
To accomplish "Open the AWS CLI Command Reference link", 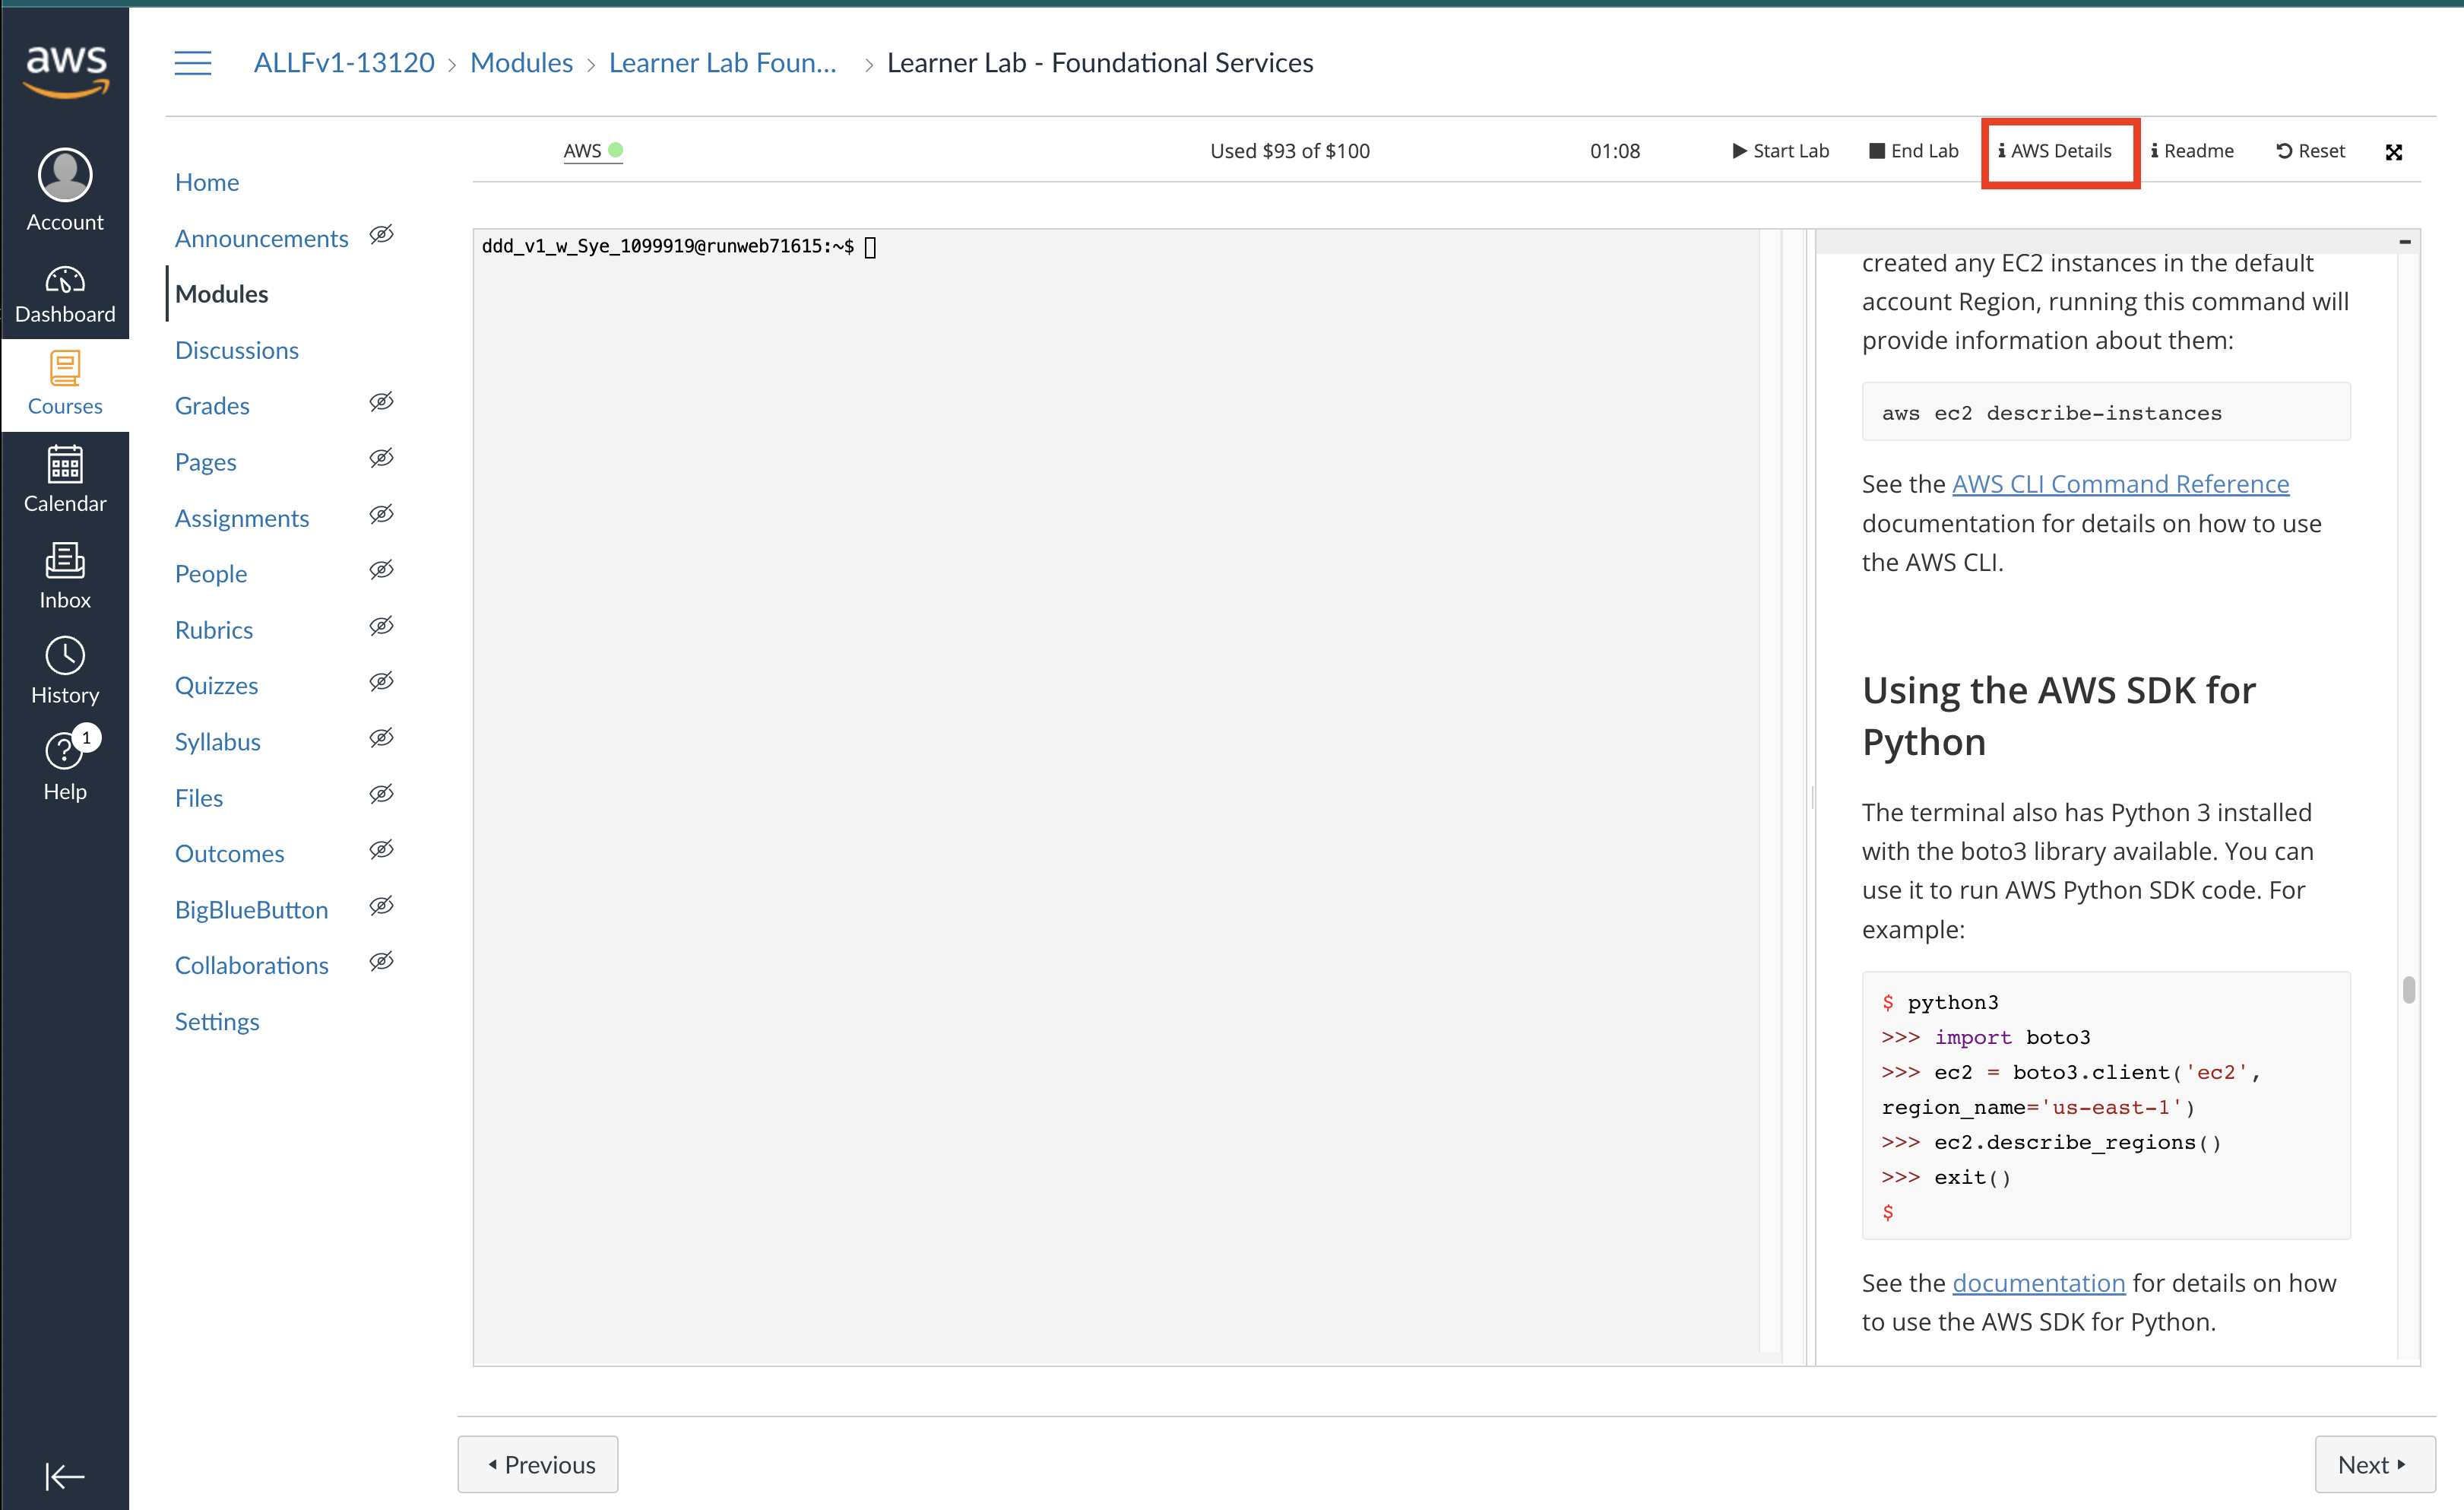I will 2120,484.
